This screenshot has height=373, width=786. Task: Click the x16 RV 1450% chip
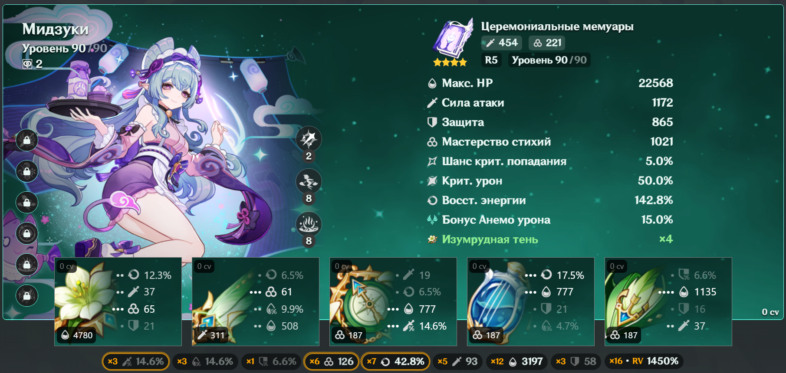point(644,361)
